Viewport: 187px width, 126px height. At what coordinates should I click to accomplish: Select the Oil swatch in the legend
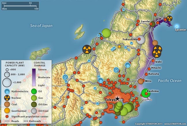(34, 91)
